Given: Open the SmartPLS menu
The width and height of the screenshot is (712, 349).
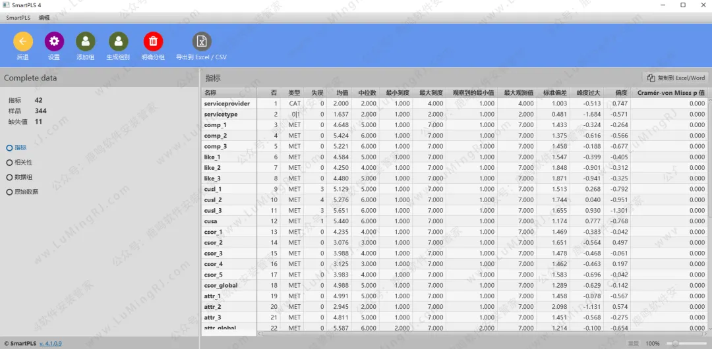Looking at the screenshot, I should tap(18, 18).
